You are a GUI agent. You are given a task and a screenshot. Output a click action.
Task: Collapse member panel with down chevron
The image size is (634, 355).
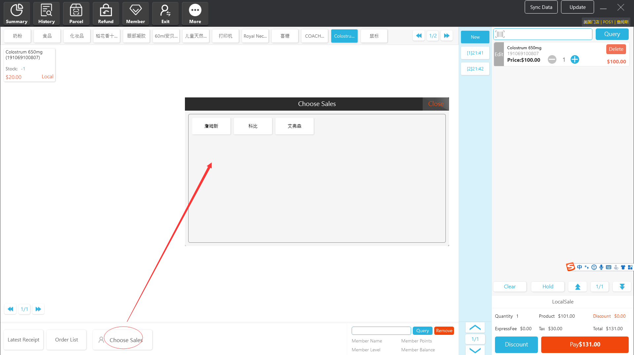click(475, 350)
